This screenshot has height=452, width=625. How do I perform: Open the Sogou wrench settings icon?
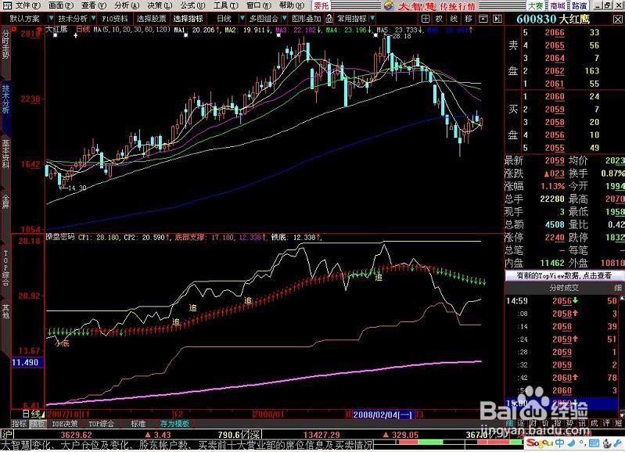[x=617, y=443]
